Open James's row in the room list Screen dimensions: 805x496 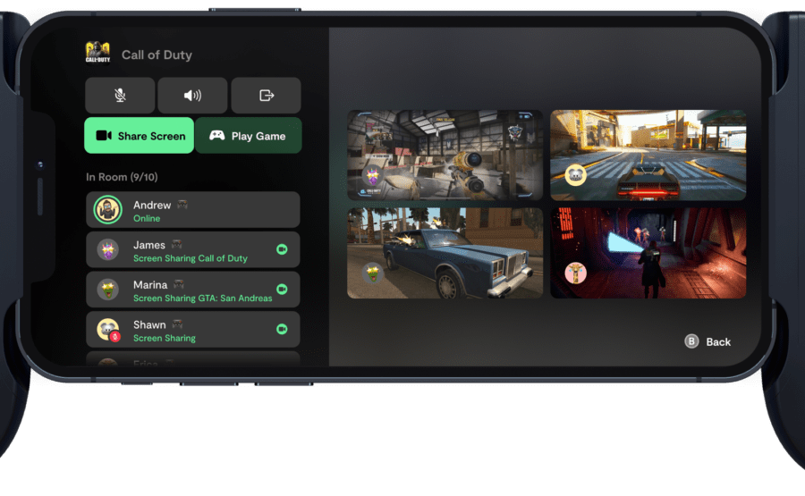(193, 250)
